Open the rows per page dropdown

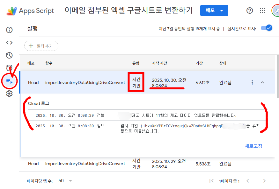(65, 181)
